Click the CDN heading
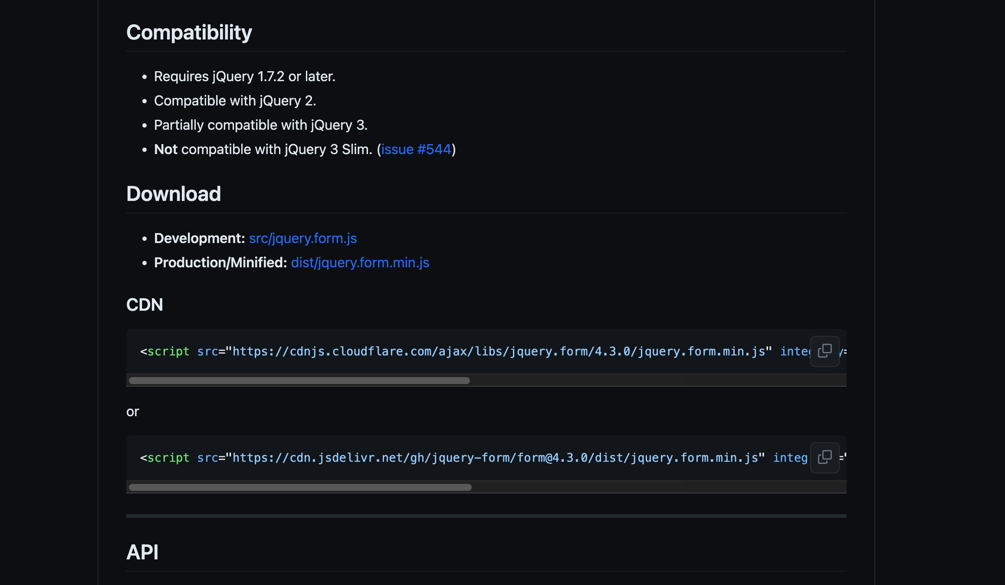Image resolution: width=1005 pixels, height=585 pixels. pos(145,305)
